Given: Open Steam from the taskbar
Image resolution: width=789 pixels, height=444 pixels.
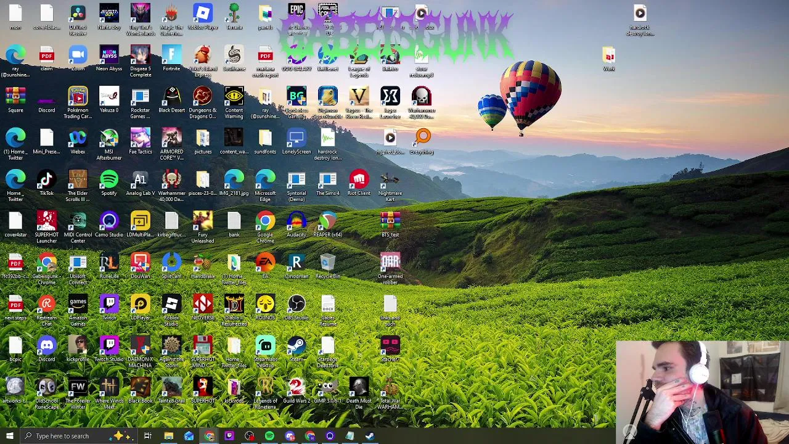Looking at the screenshot, I should coord(370,436).
